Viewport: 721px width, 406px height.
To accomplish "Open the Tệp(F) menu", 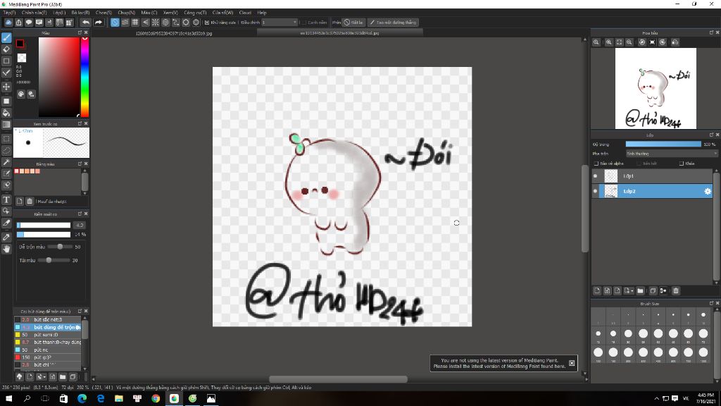I will (x=9, y=13).
